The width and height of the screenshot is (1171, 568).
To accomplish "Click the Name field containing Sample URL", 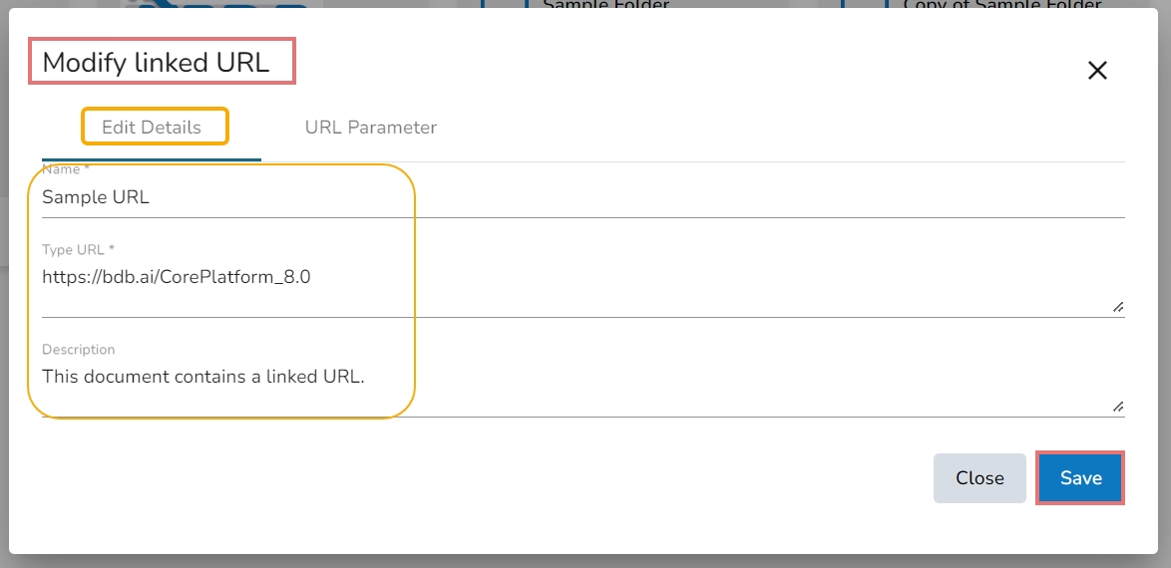I will point(583,197).
